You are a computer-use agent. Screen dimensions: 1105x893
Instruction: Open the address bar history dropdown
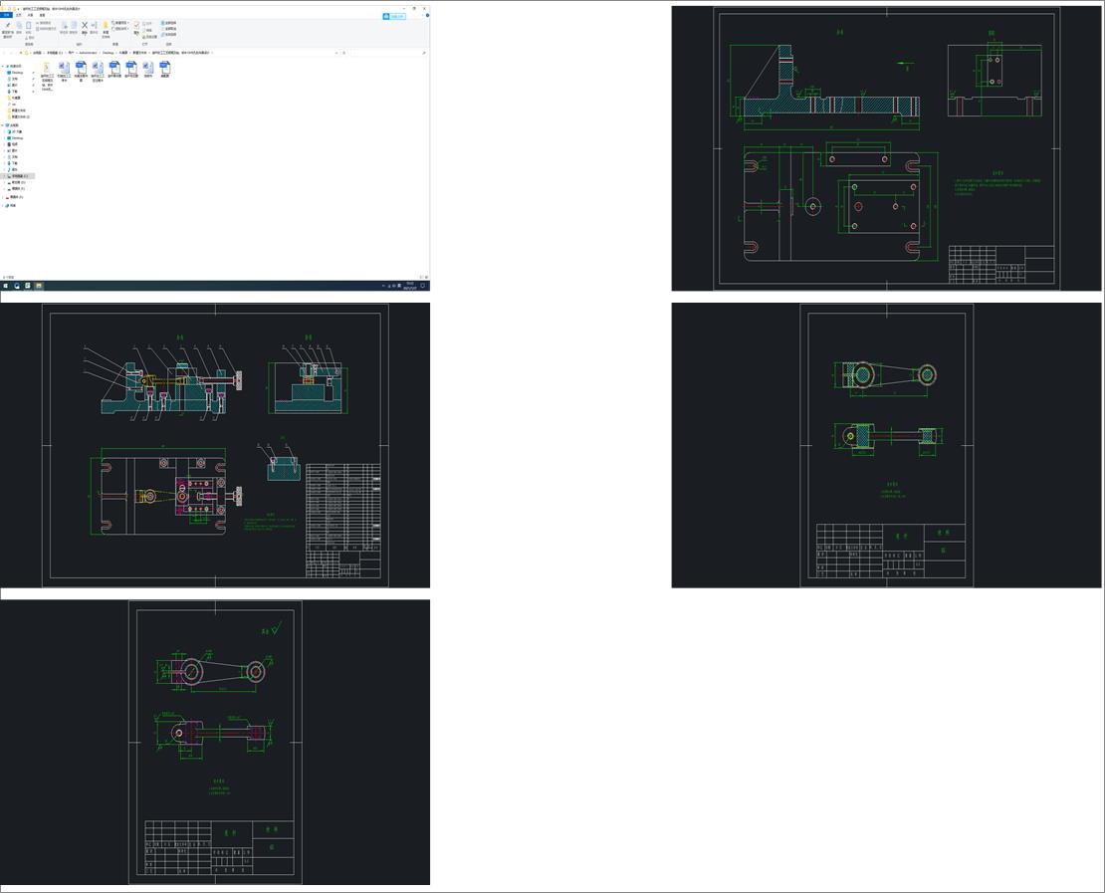pyautogui.click(x=336, y=53)
